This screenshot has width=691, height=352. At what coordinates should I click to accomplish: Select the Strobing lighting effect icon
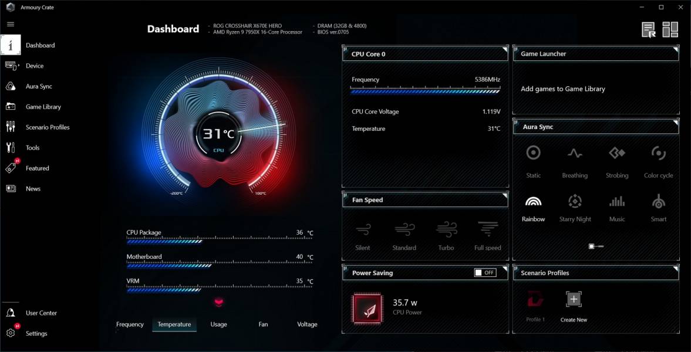(616, 153)
